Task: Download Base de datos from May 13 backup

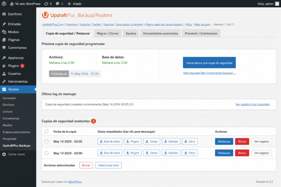Action: (110, 153)
